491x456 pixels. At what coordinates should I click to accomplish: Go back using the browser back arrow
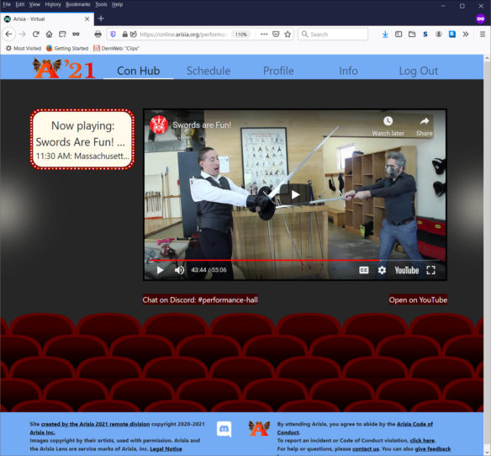(x=8, y=34)
